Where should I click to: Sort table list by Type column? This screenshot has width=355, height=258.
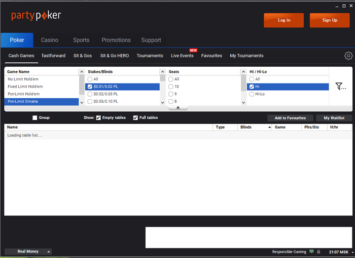point(225,127)
